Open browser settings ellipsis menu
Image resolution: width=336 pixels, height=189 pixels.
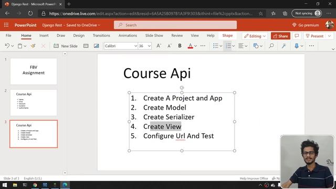329,13
